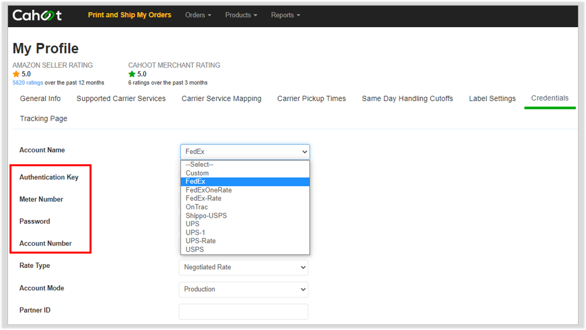Click the AMAZON SELLER RATING text
586x330 pixels.
(x=53, y=65)
